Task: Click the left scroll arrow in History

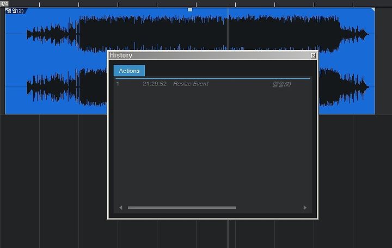Action: 120,208
